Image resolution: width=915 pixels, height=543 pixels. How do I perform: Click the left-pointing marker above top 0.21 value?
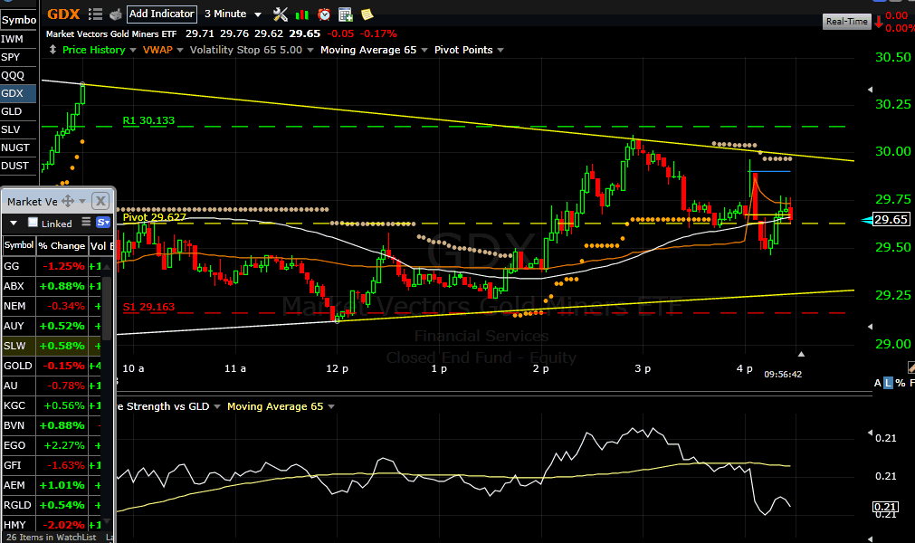click(870, 433)
